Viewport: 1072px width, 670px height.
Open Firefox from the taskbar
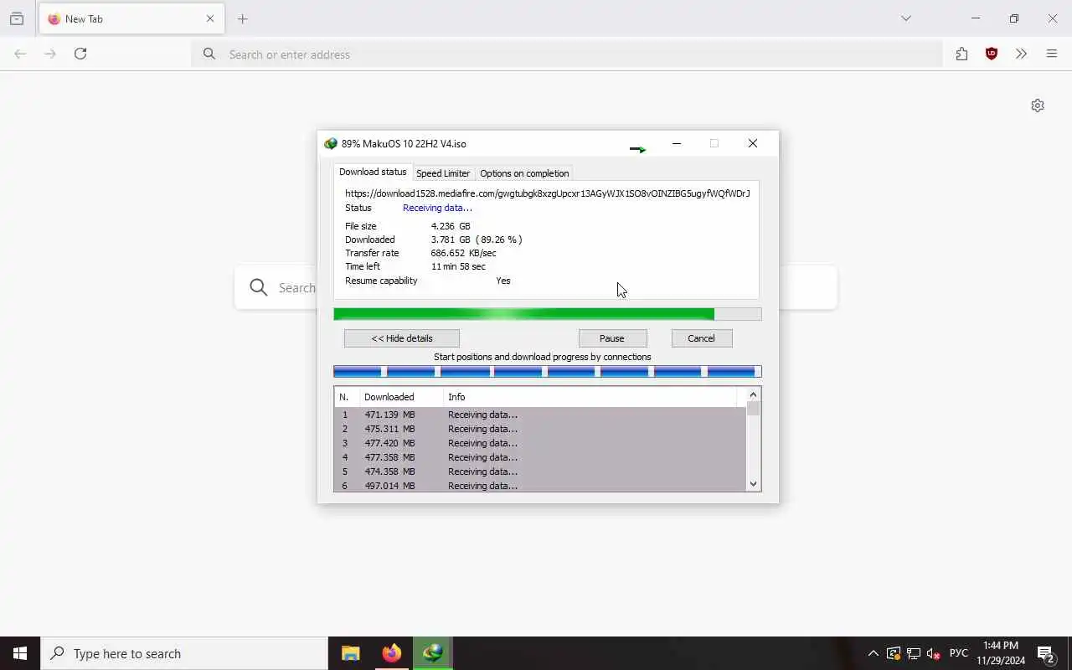[391, 653]
